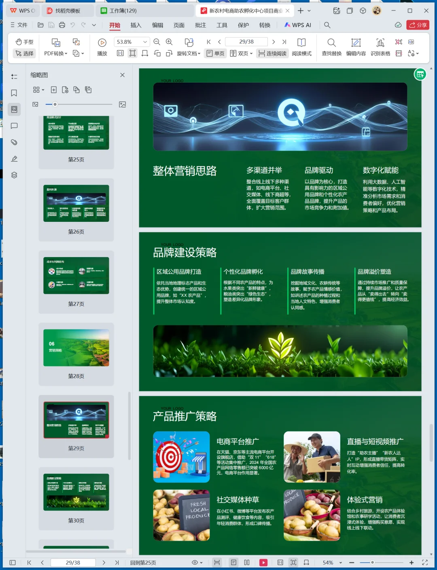Open the 53.8% zoom level combo box
This screenshot has width=437, height=570.
tap(132, 42)
